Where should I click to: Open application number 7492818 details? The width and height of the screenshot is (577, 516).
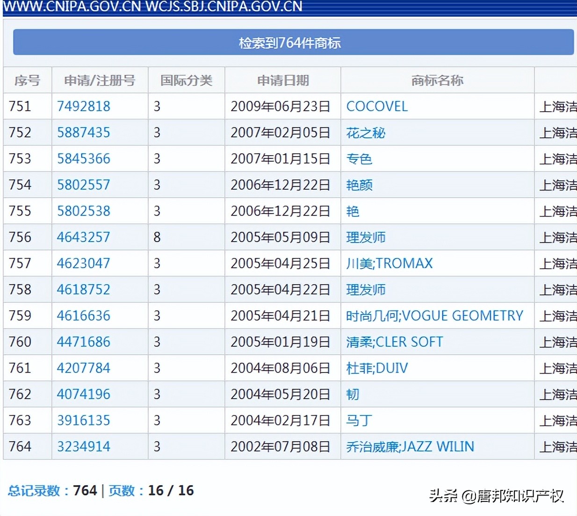[x=83, y=106]
